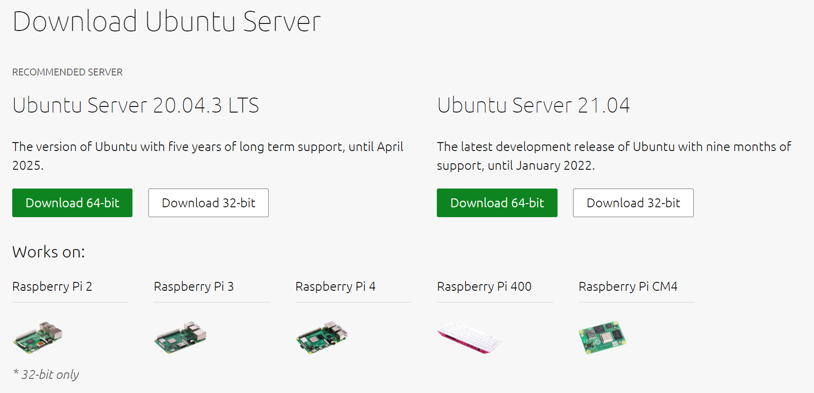Screen dimensions: 814x393
Task: Click the Works on: heading
Action: (x=48, y=252)
